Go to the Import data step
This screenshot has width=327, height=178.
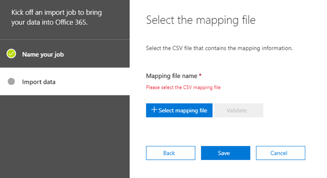coord(65,82)
